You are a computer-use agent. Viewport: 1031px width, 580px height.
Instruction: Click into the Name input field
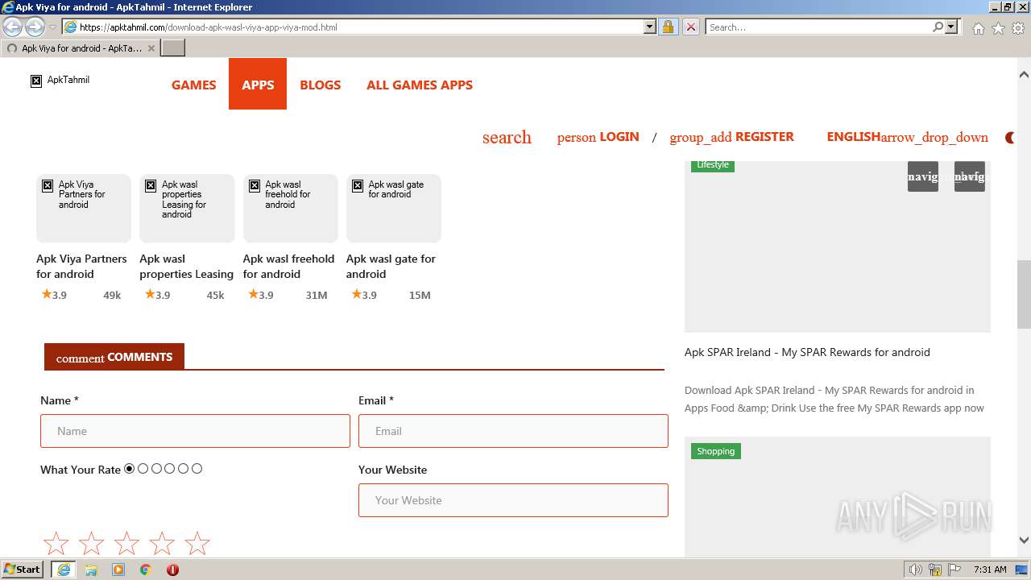pos(195,431)
